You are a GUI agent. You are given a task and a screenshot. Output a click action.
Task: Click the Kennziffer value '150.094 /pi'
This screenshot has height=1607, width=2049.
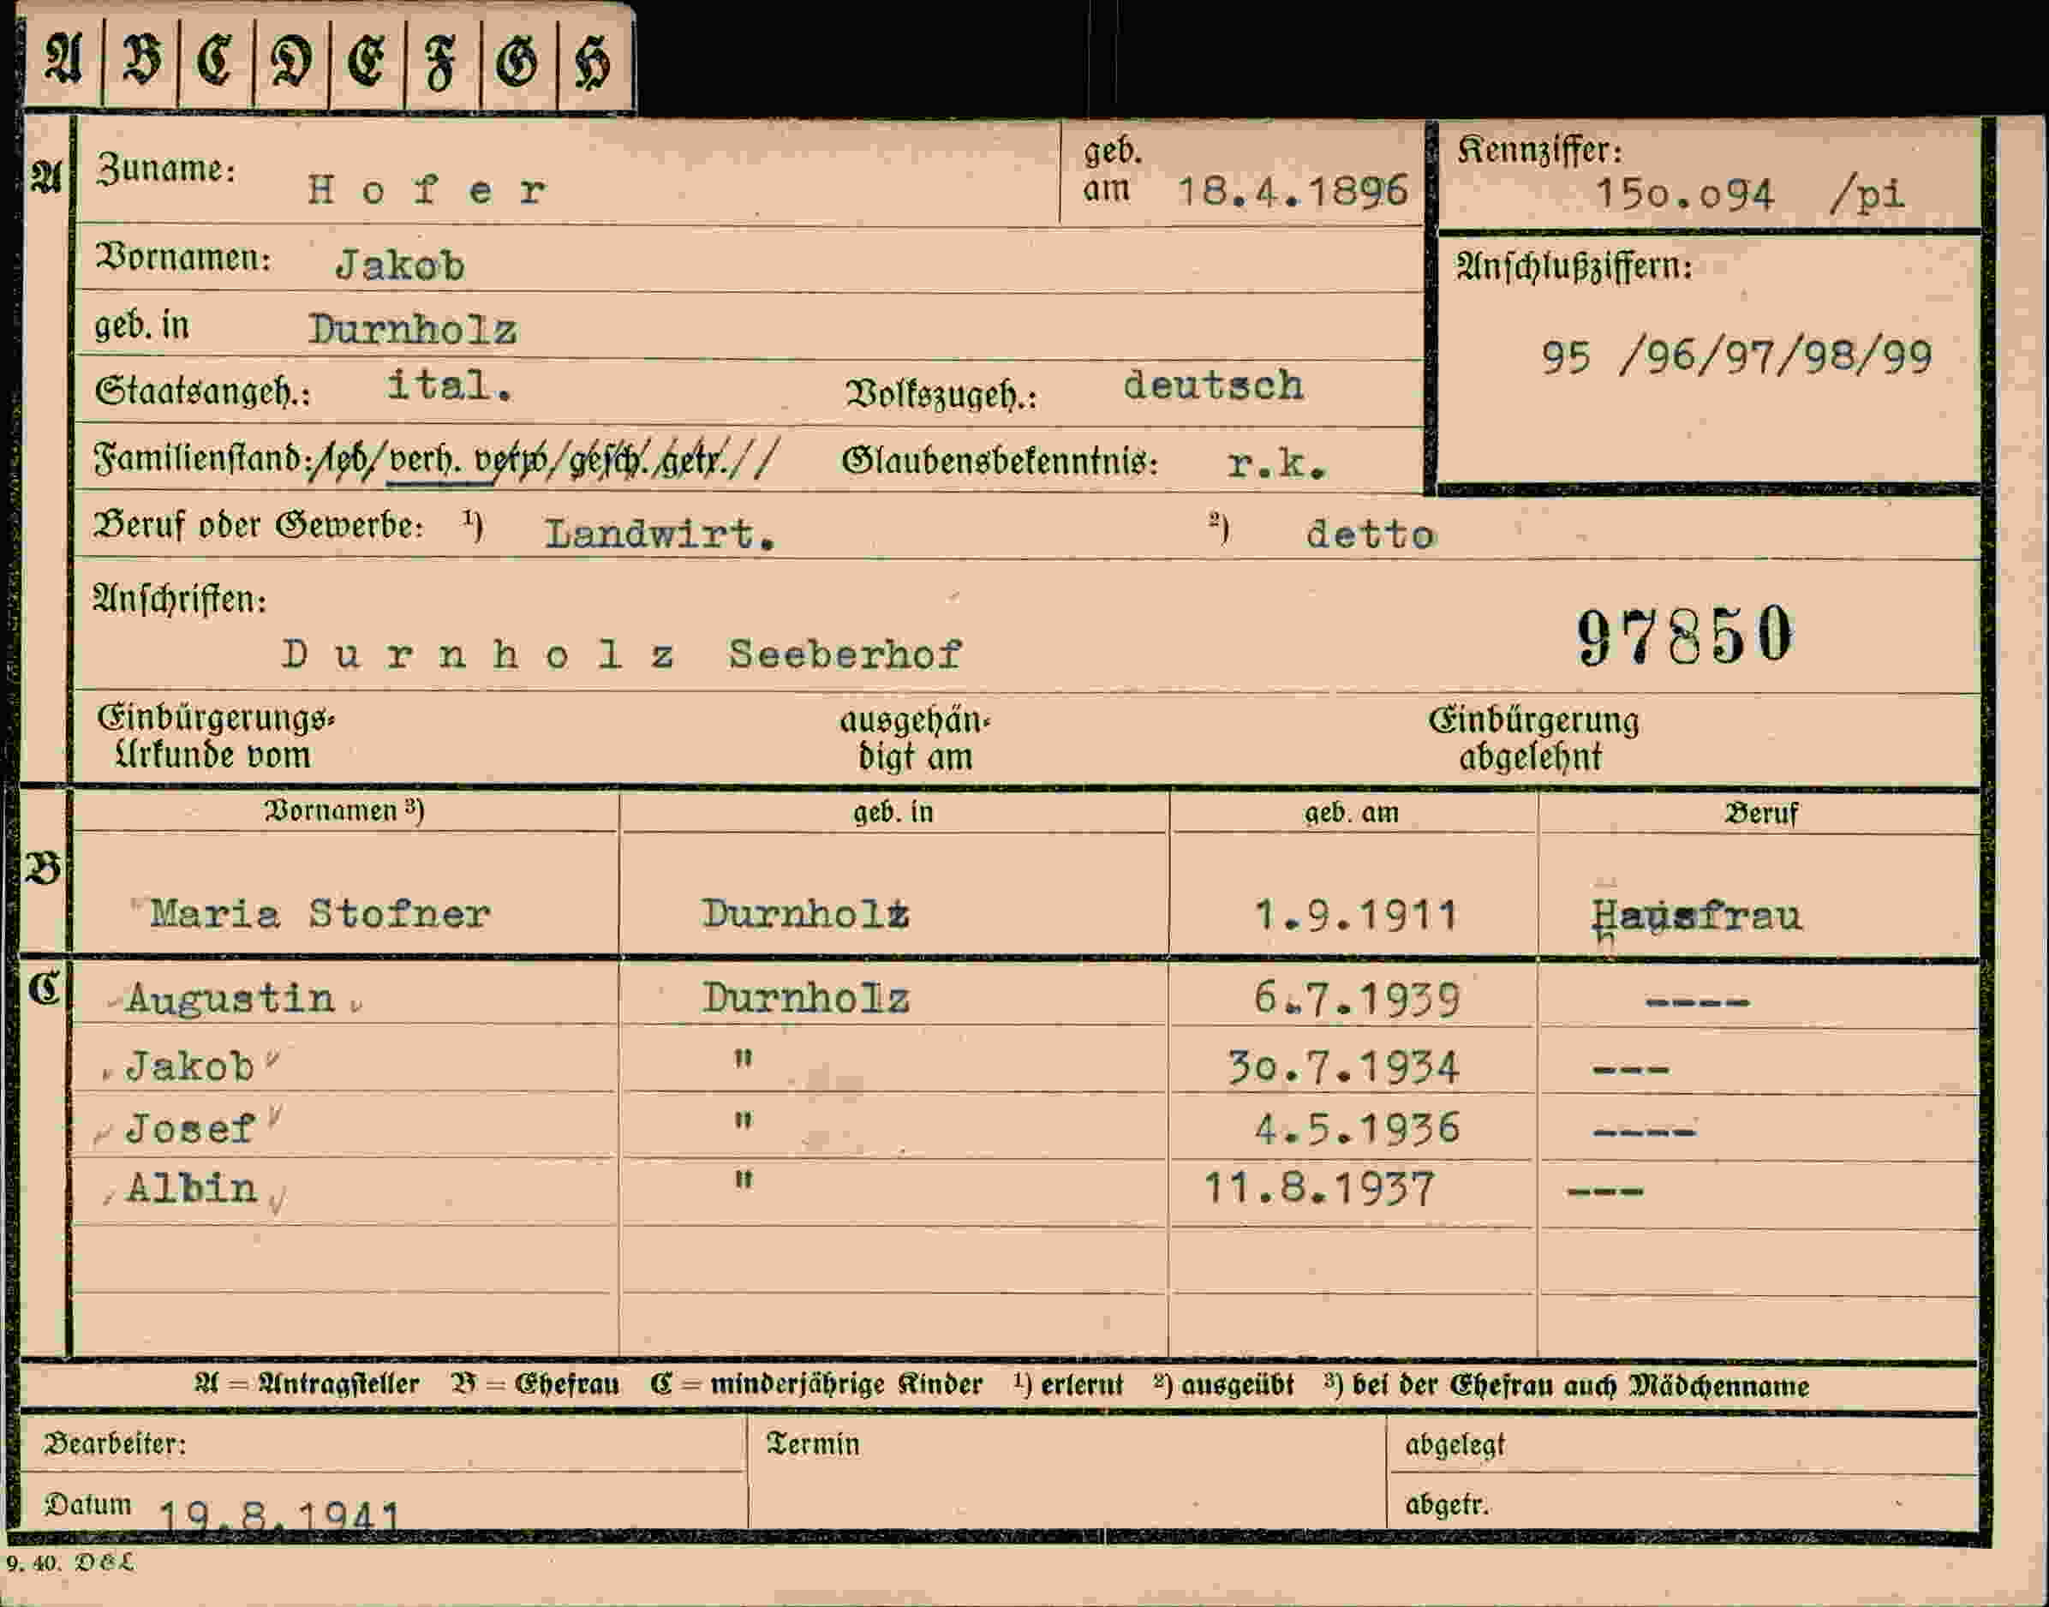point(1750,194)
